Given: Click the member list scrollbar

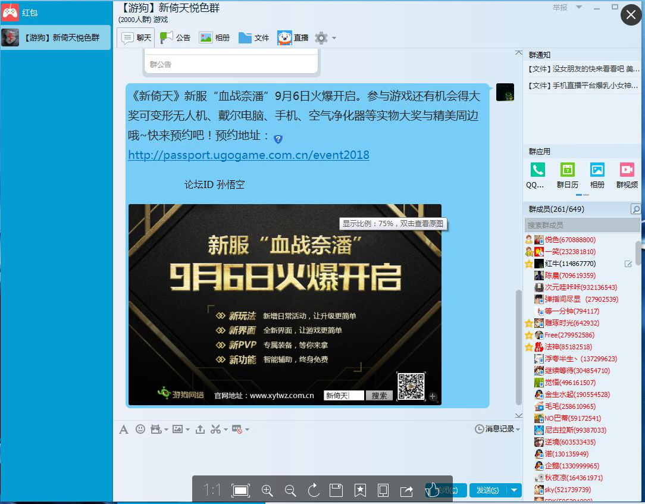Looking at the screenshot, I should pyautogui.click(x=638, y=253).
